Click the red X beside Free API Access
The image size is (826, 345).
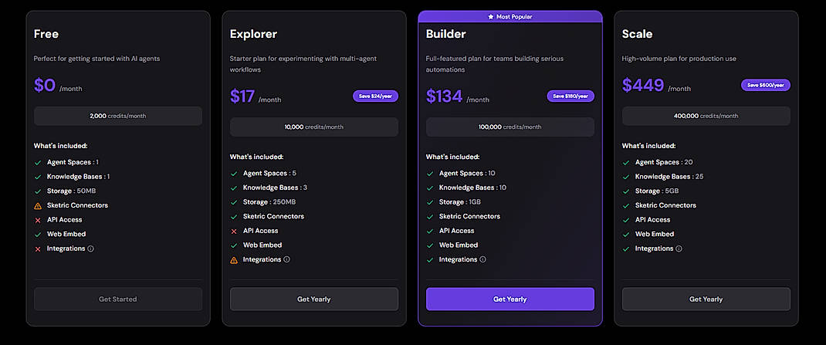tap(38, 220)
